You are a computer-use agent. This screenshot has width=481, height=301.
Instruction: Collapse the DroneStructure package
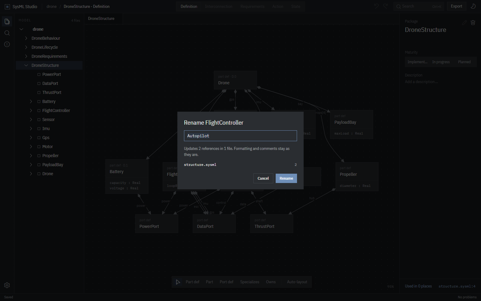[26, 65]
